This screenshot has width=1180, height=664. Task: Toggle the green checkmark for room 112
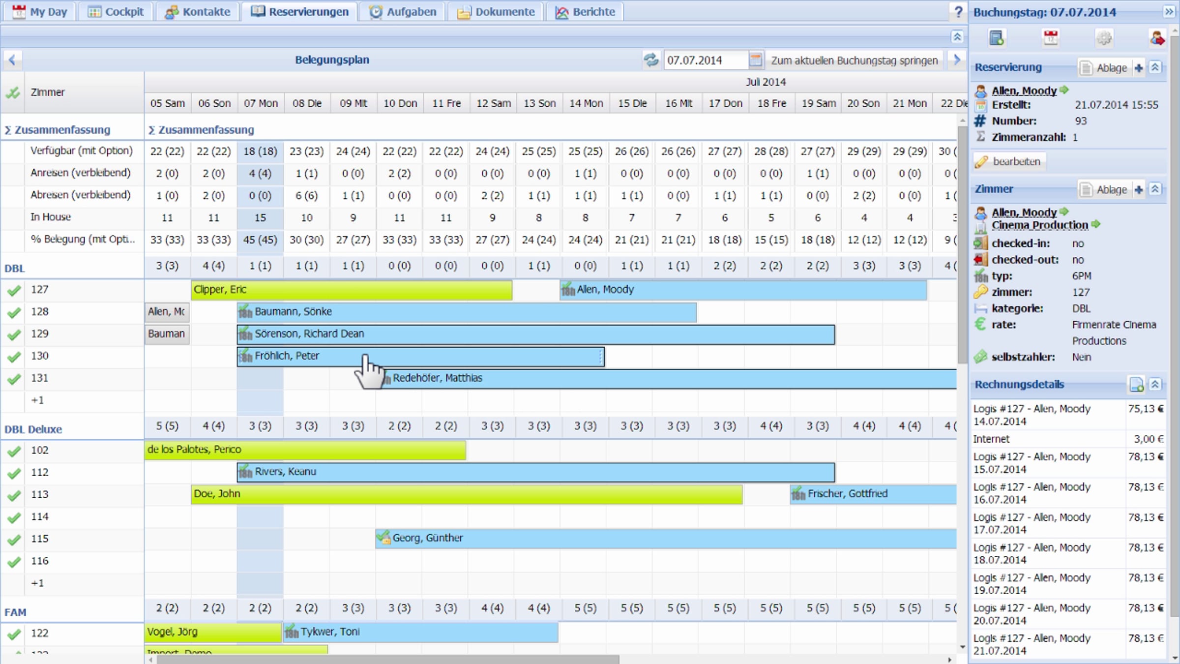click(x=14, y=473)
